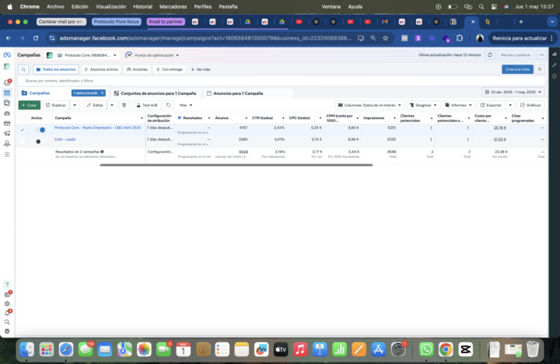The image size is (560, 364).
Task: Open WhatsApp from the Dock
Action: [x=426, y=349]
